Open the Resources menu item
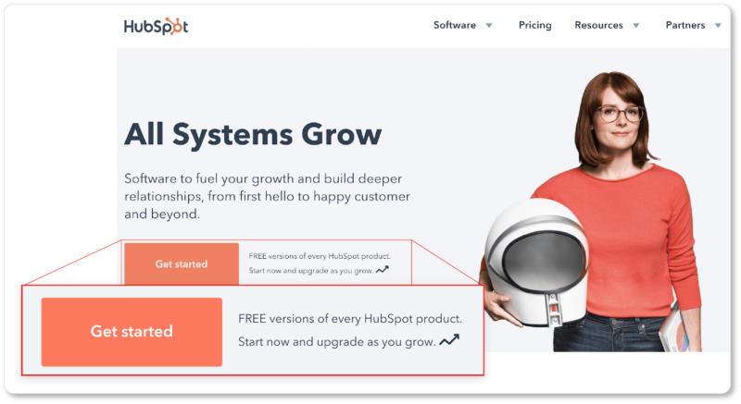 598,25
